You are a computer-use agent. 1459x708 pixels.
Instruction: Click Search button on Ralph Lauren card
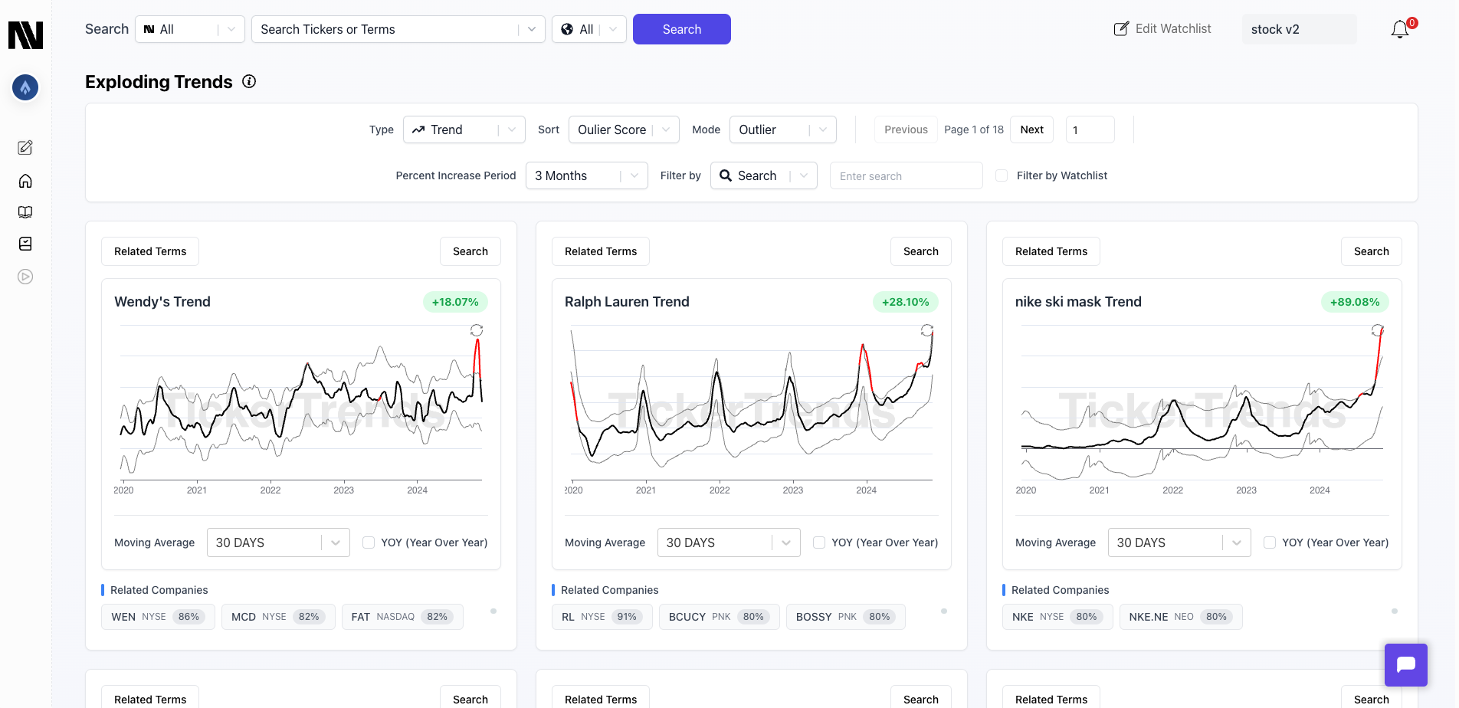(921, 251)
